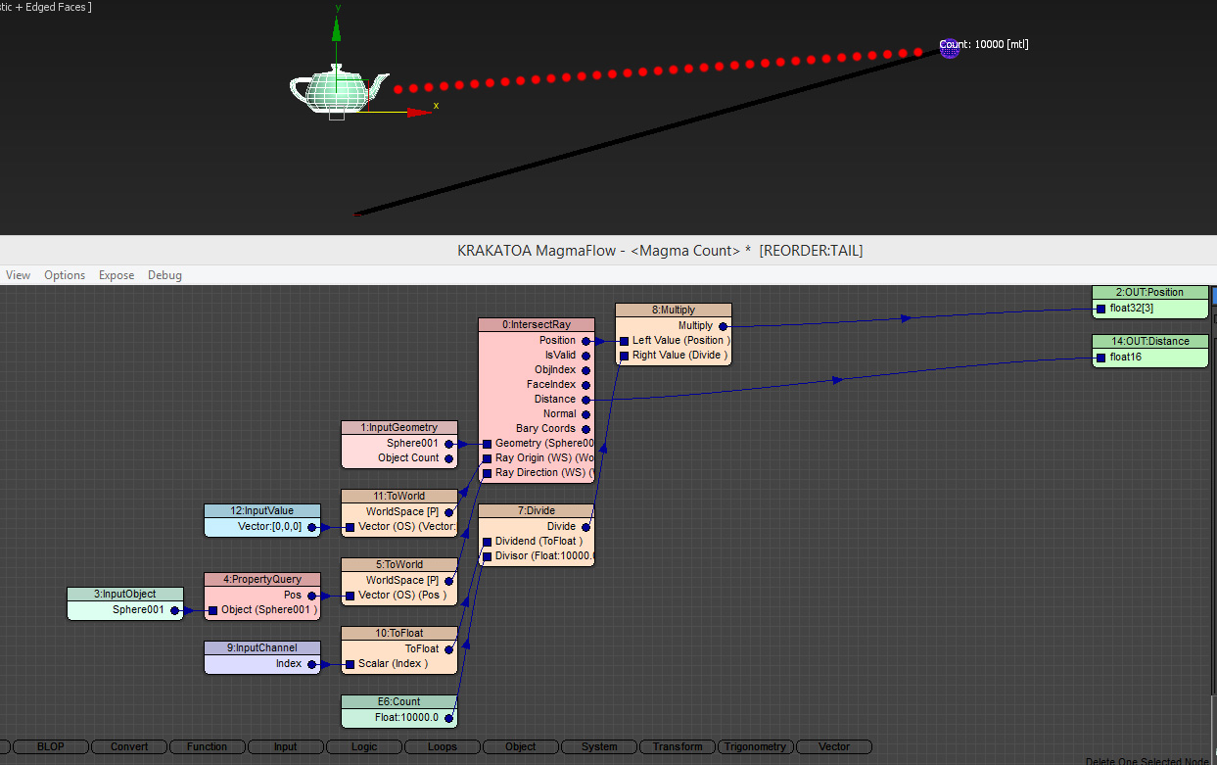This screenshot has width=1217, height=765.
Task: Open the View menu
Action: [x=18, y=275]
